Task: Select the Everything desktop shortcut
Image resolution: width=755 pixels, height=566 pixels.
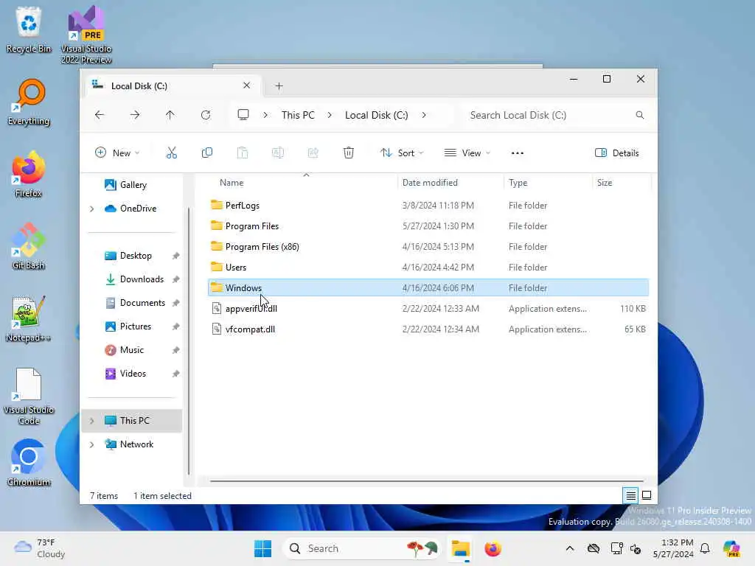Action: click(29, 102)
